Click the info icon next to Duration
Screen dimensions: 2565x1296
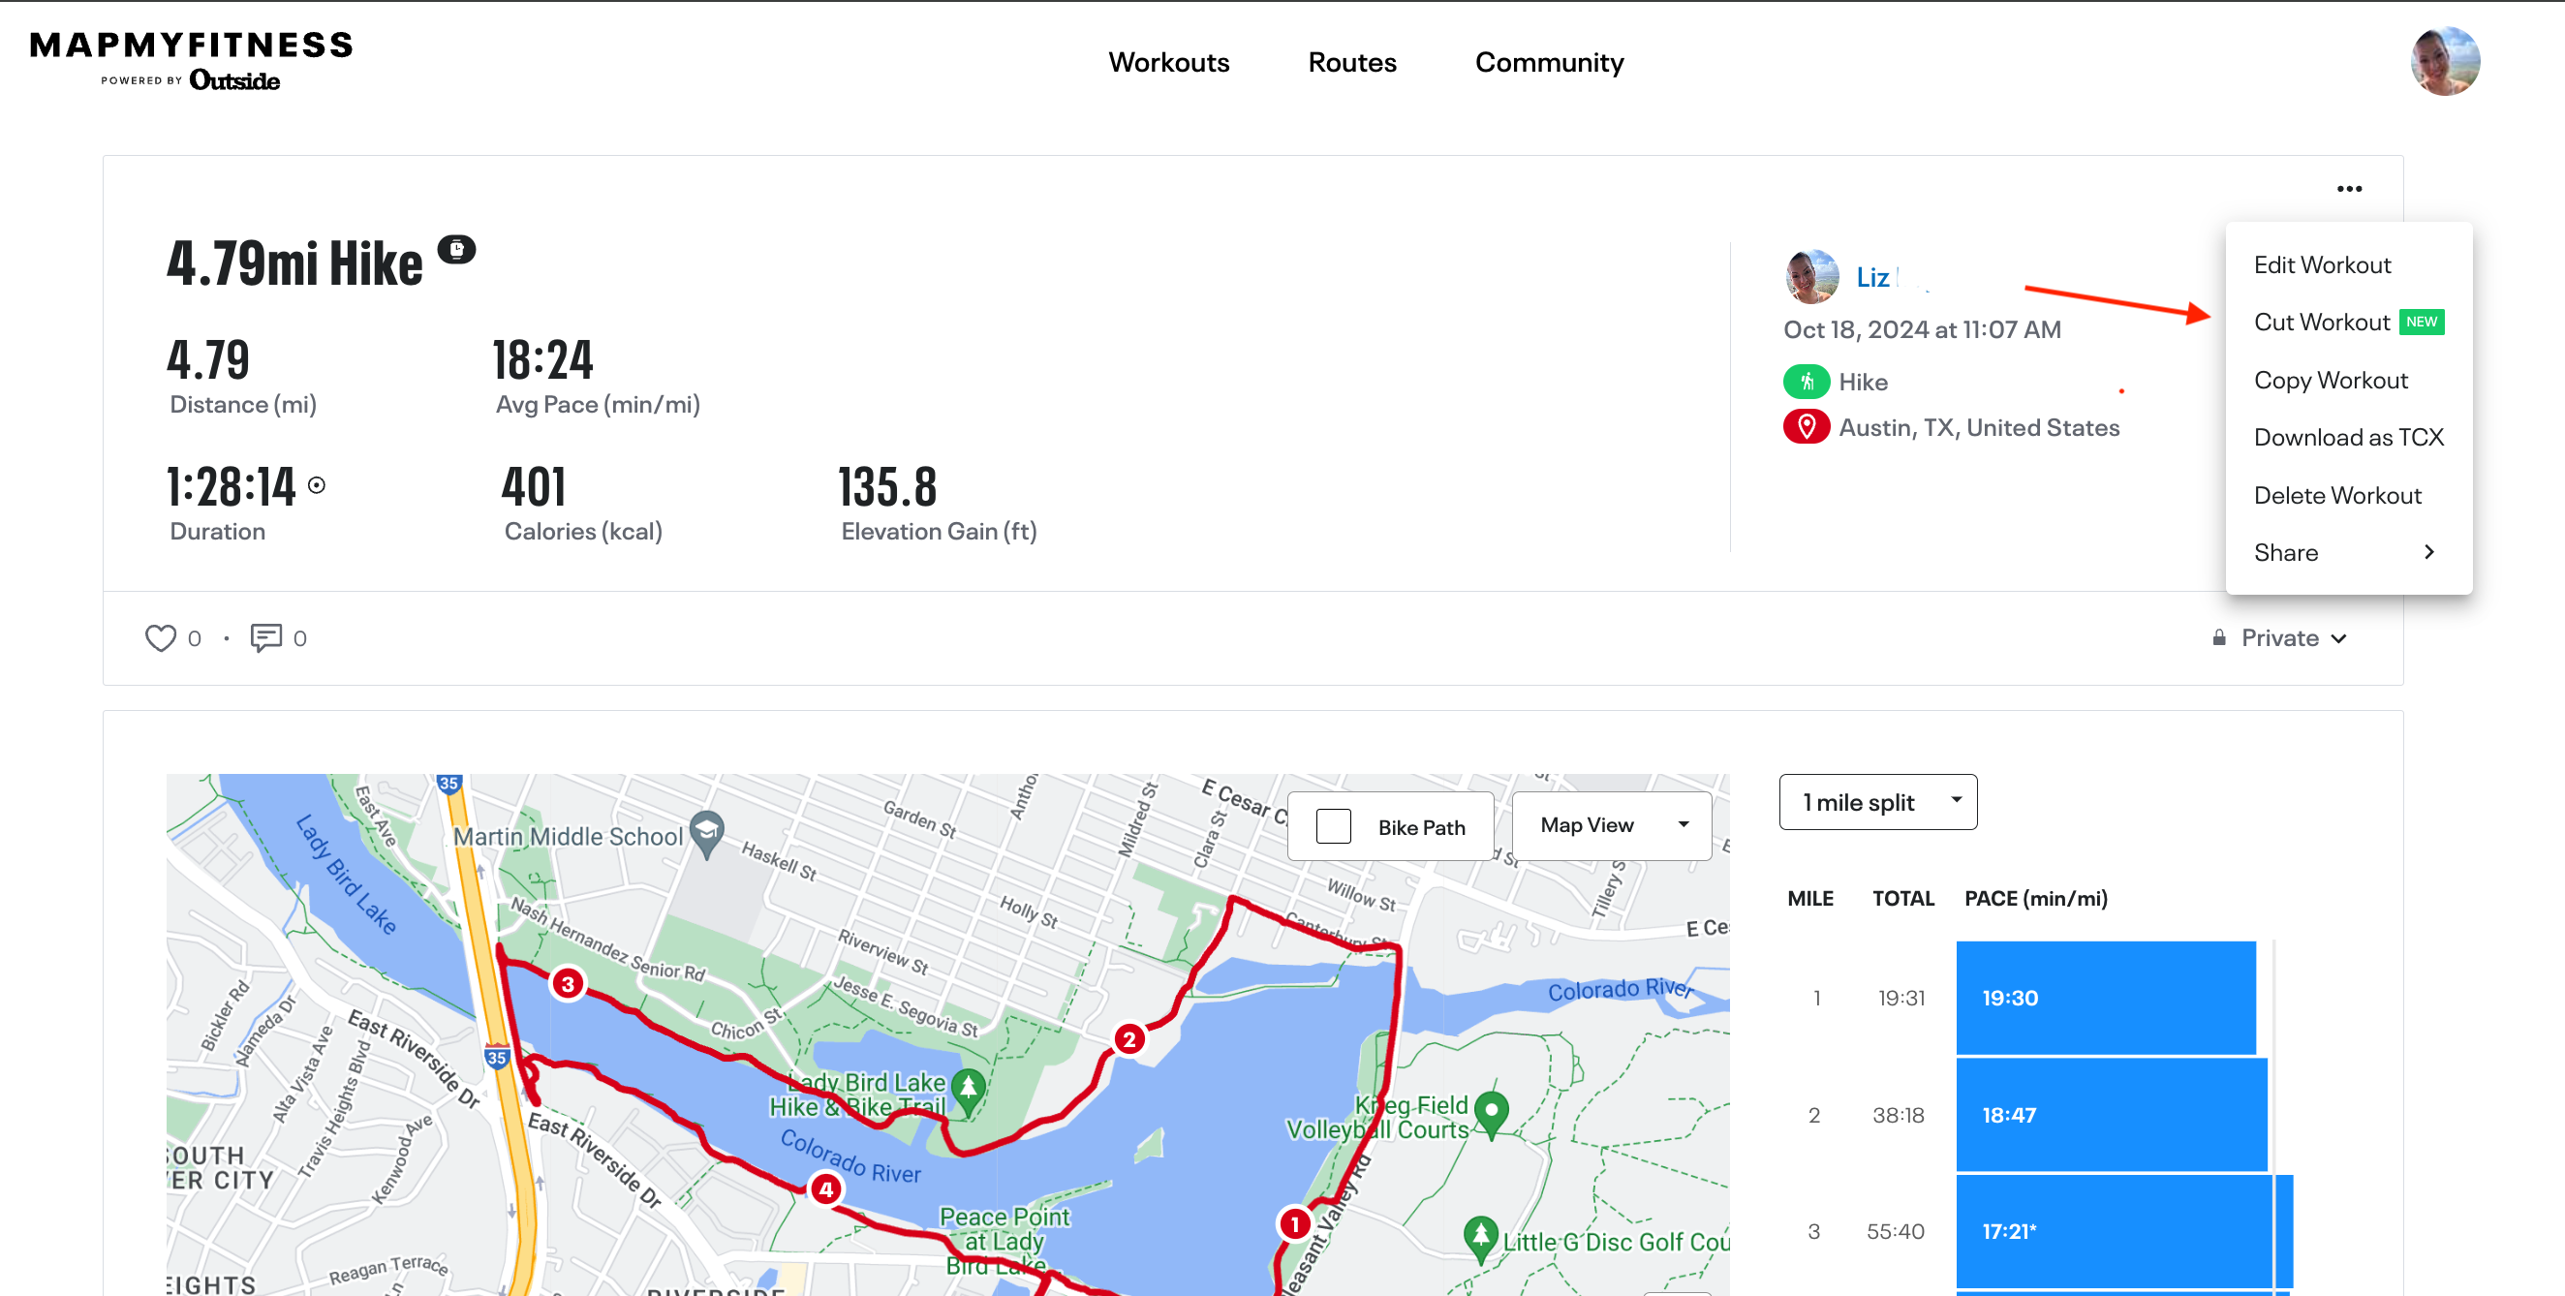tap(317, 484)
